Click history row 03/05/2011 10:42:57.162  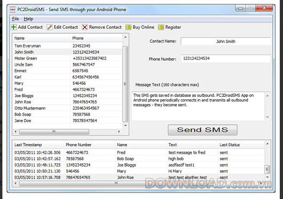tap(139, 159)
